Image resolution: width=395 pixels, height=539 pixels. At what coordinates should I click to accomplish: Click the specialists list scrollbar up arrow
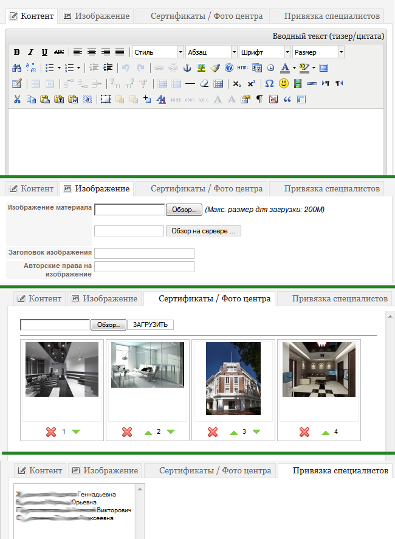[140, 489]
